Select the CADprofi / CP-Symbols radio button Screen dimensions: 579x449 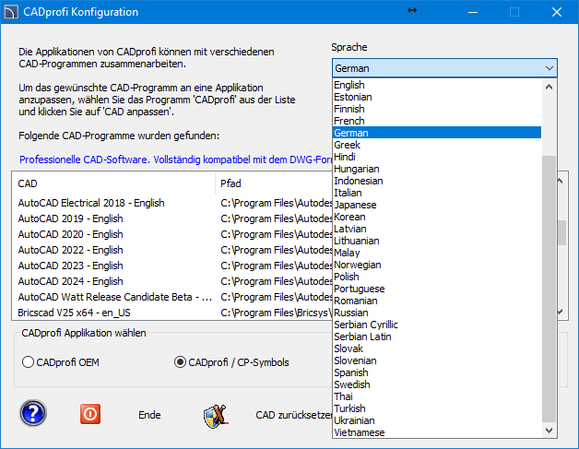click(x=180, y=362)
